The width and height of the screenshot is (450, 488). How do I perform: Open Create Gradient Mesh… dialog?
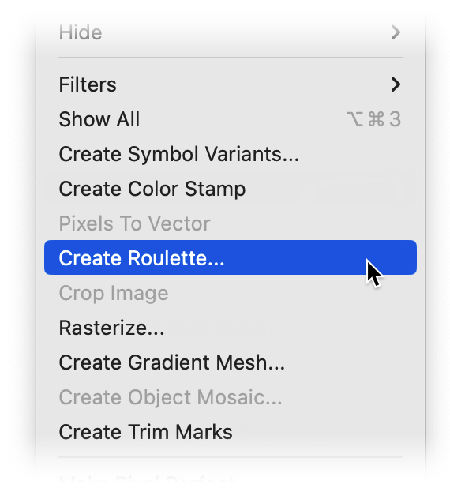(231, 362)
